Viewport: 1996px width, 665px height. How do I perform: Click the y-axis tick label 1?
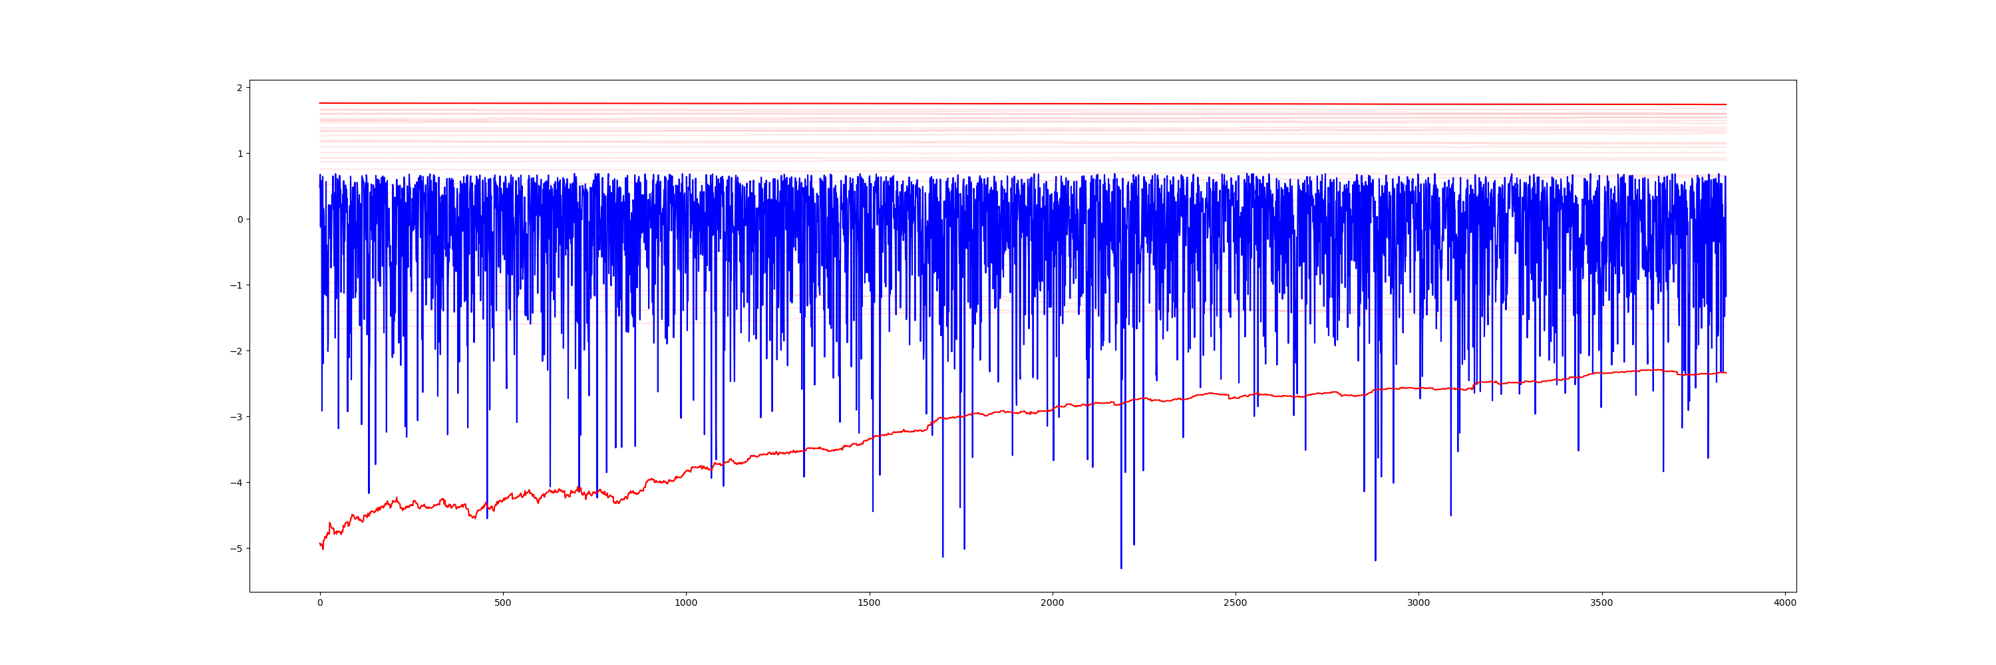click(x=240, y=154)
